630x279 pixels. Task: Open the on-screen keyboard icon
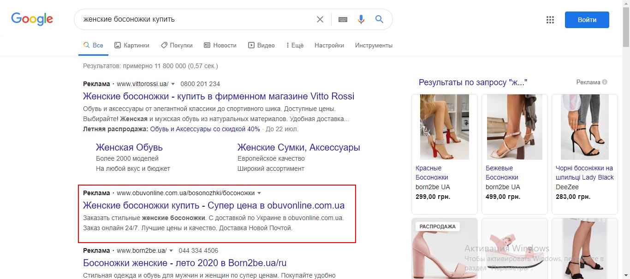click(x=343, y=19)
